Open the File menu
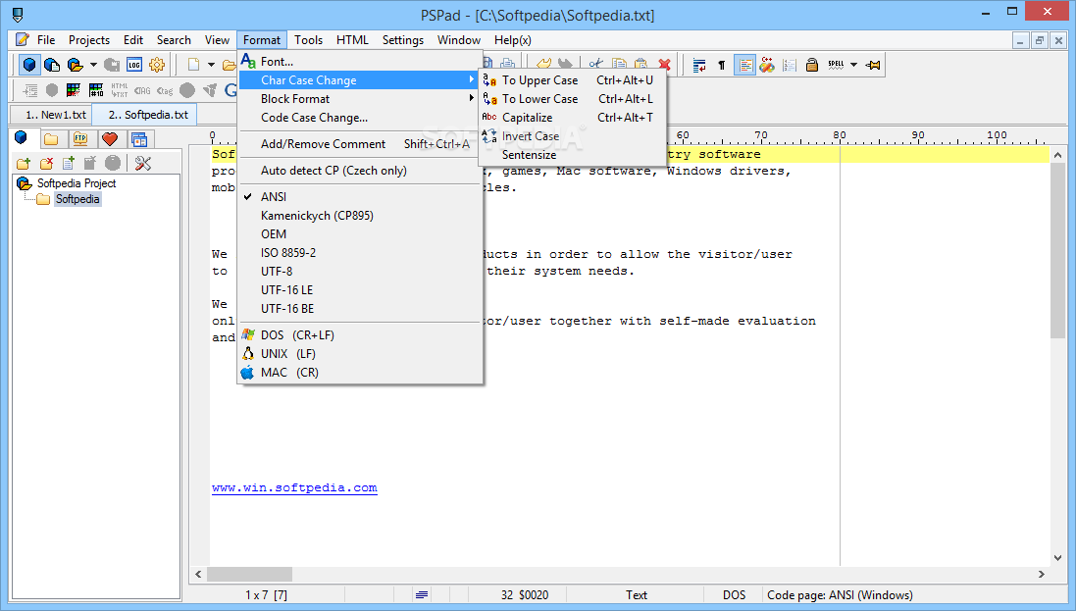Viewport: 1076px width, 611px height. point(46,40)
